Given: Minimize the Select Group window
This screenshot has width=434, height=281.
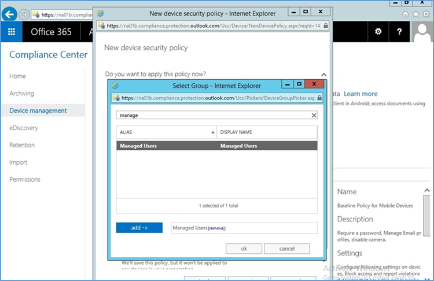Looking at the screenshot, I should tap(287, 84).
